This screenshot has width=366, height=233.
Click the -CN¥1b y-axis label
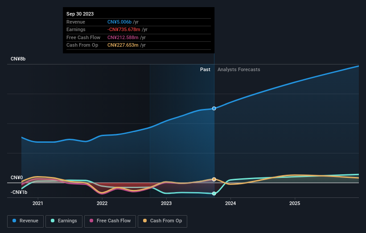(19, 192)
